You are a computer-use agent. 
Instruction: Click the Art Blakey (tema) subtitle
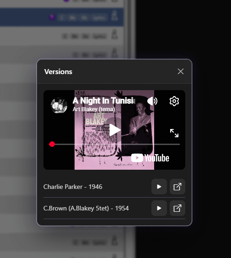[94, 109]
